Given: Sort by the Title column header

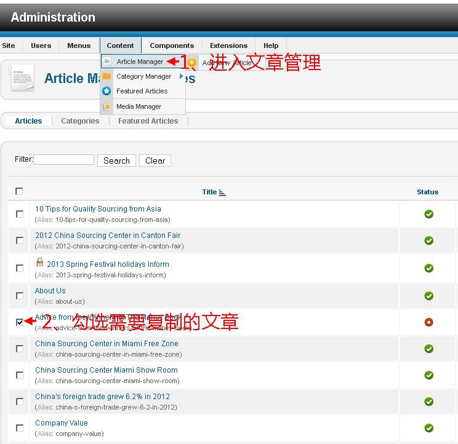Looking at the screenshot, I should click(209, 192).
